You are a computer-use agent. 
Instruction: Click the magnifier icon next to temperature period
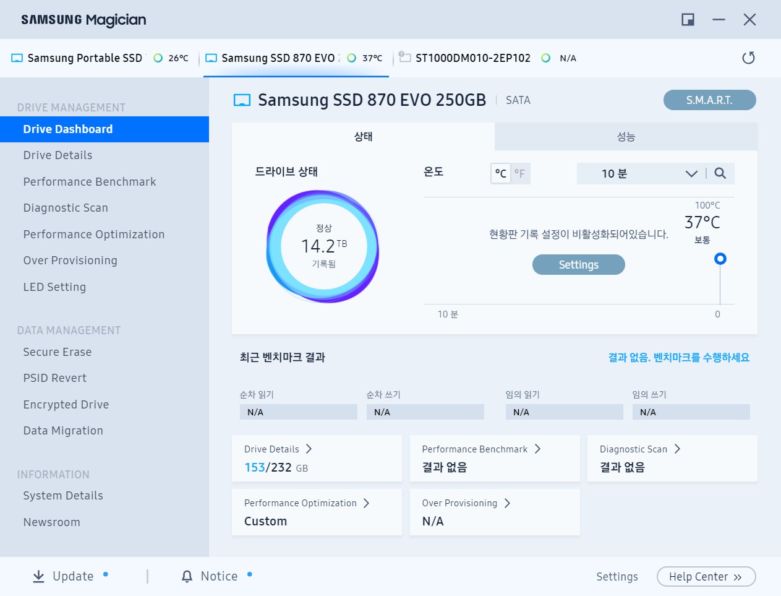720,173
